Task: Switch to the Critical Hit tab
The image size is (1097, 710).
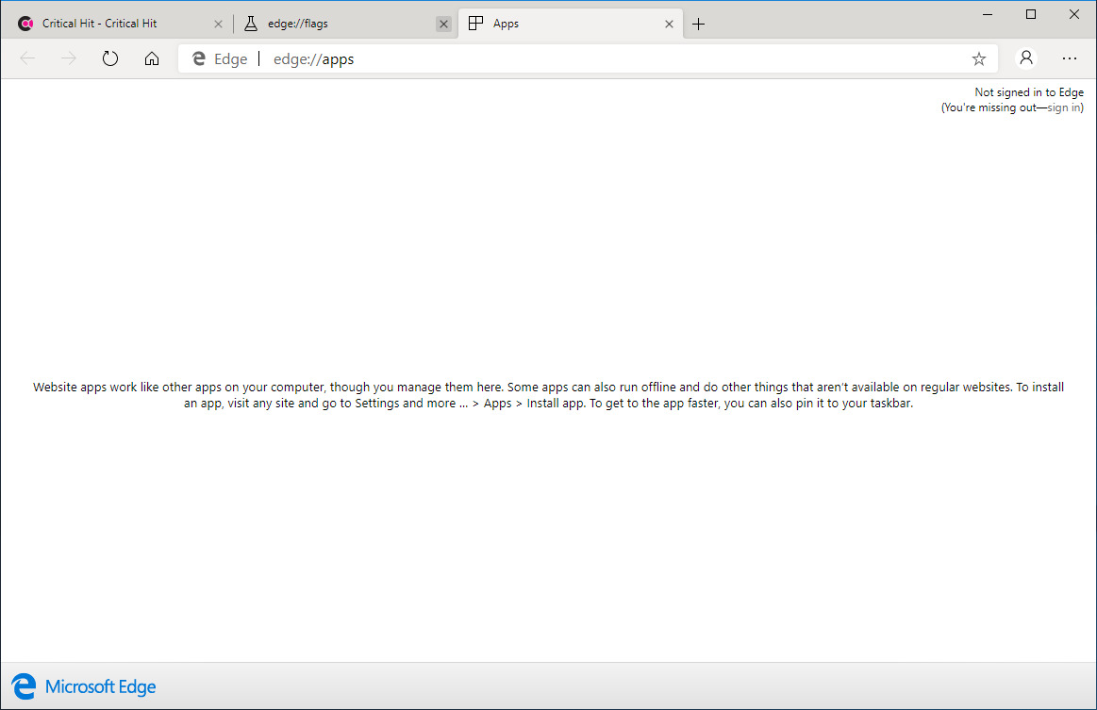Action: coord(104,24)
